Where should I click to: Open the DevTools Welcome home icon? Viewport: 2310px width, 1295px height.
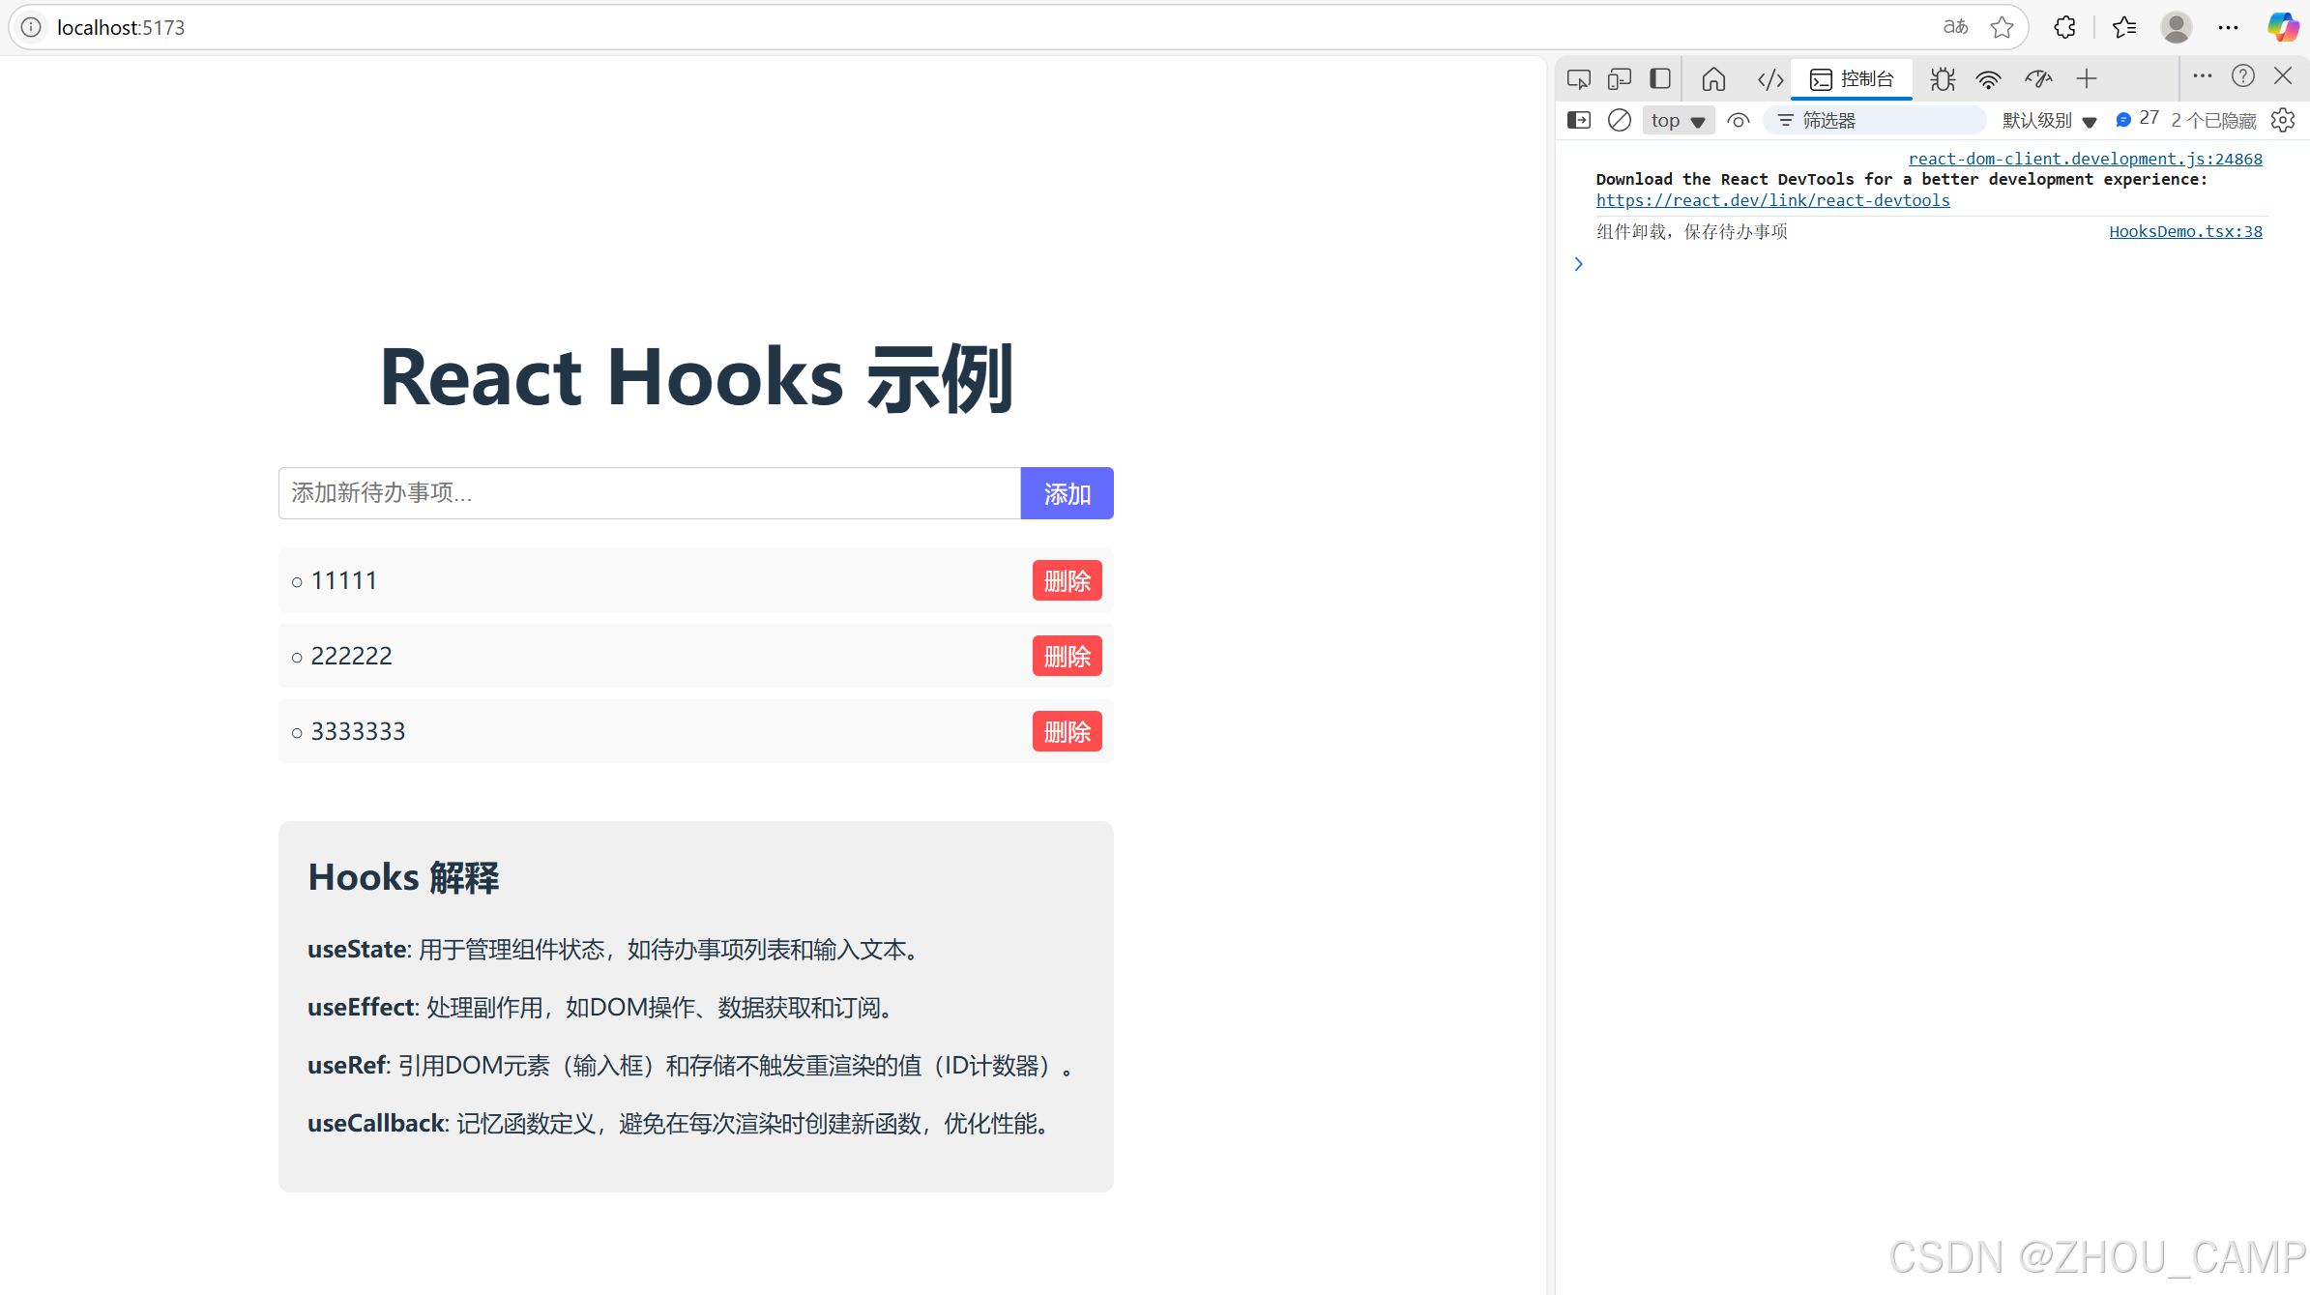point(1713,78)
